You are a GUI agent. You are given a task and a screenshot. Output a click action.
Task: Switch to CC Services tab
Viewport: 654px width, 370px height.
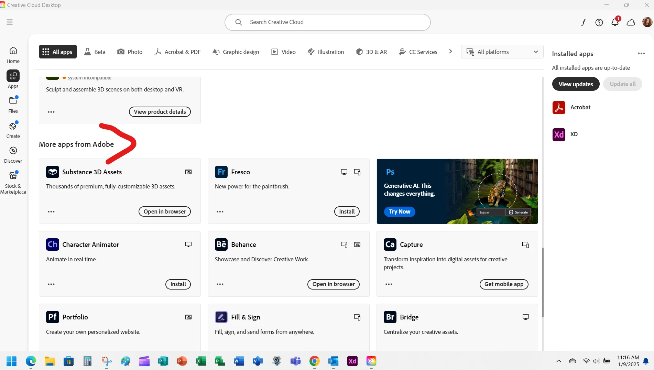pyautogui.click(x=418, y=52)
